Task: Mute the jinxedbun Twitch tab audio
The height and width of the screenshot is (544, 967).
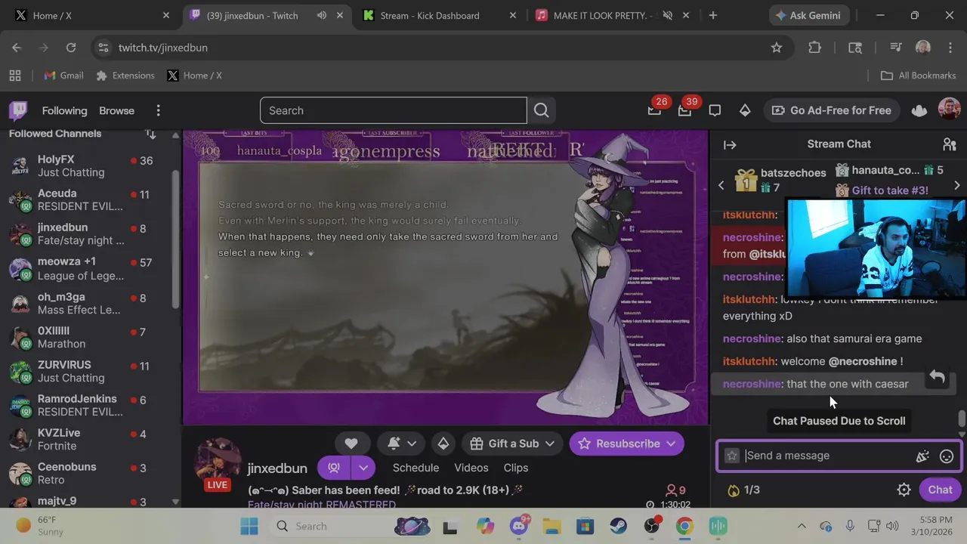Action: point(322,15)
